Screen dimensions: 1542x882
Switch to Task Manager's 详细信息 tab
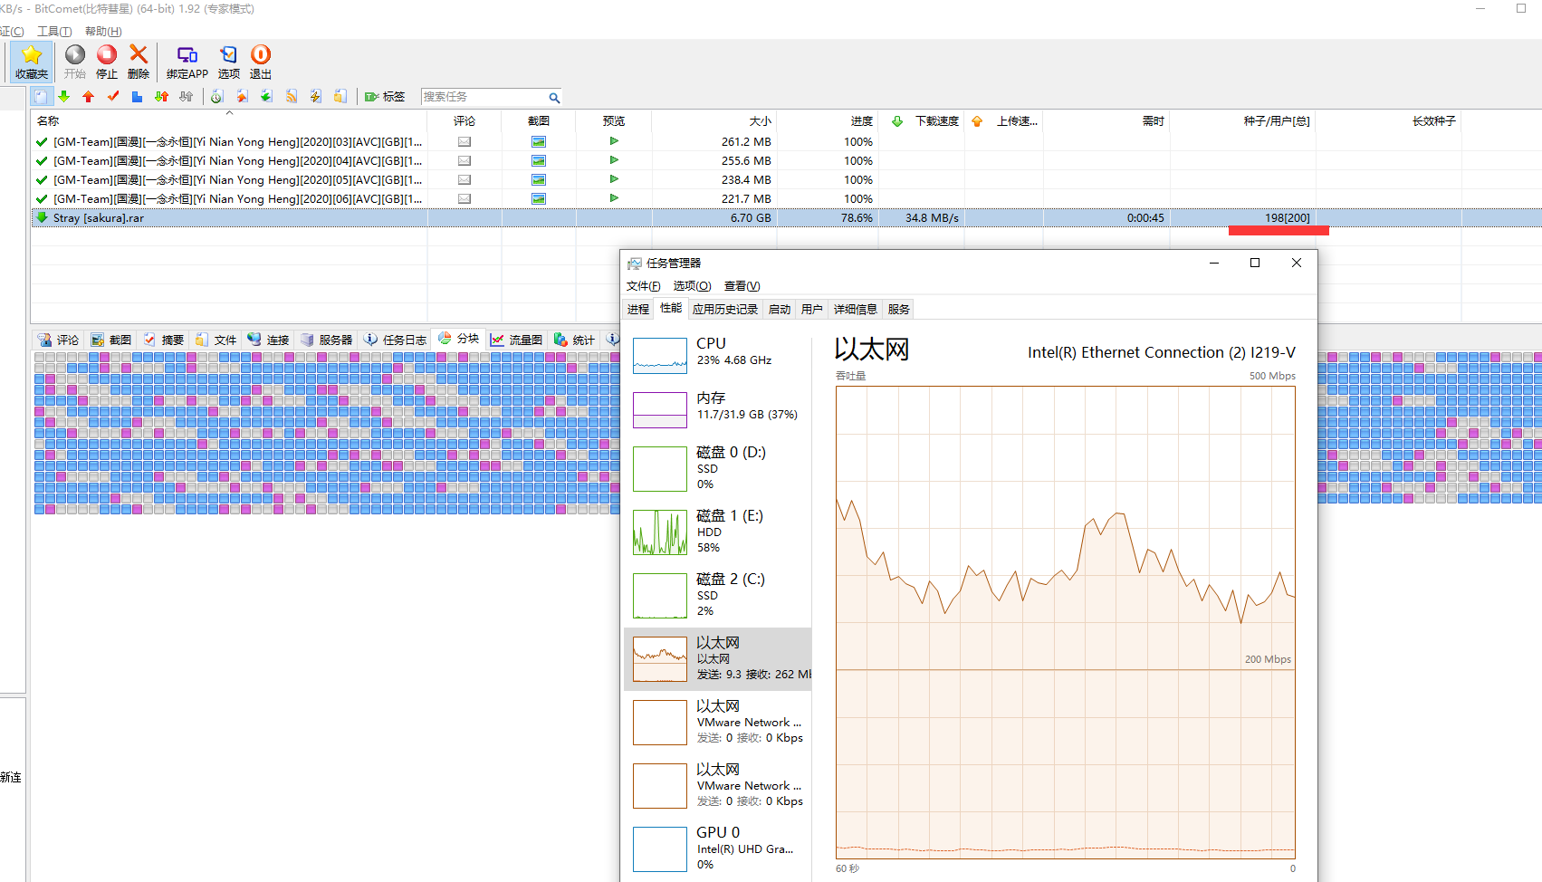(x=855, y=310)
